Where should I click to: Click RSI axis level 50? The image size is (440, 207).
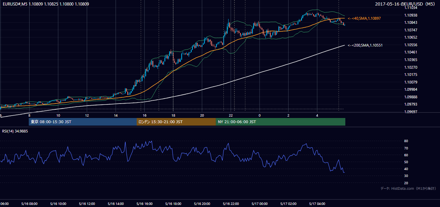tap(406, 162)
